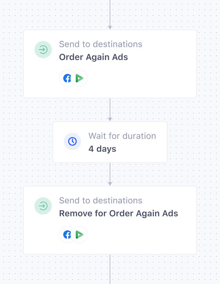Image resolution: width=220 pixels, height=284 pixels.
Task: Select the "Order Again Ads" step title
Action: [93, 57]
